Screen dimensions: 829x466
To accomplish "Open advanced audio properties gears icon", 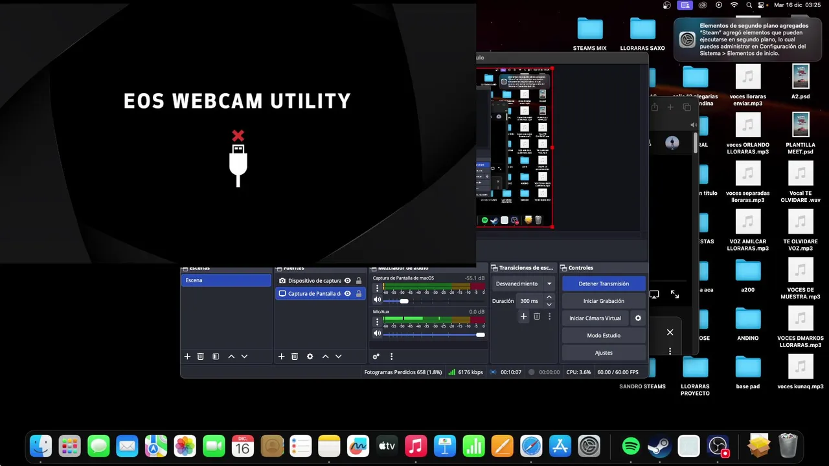I will point(376,357).
